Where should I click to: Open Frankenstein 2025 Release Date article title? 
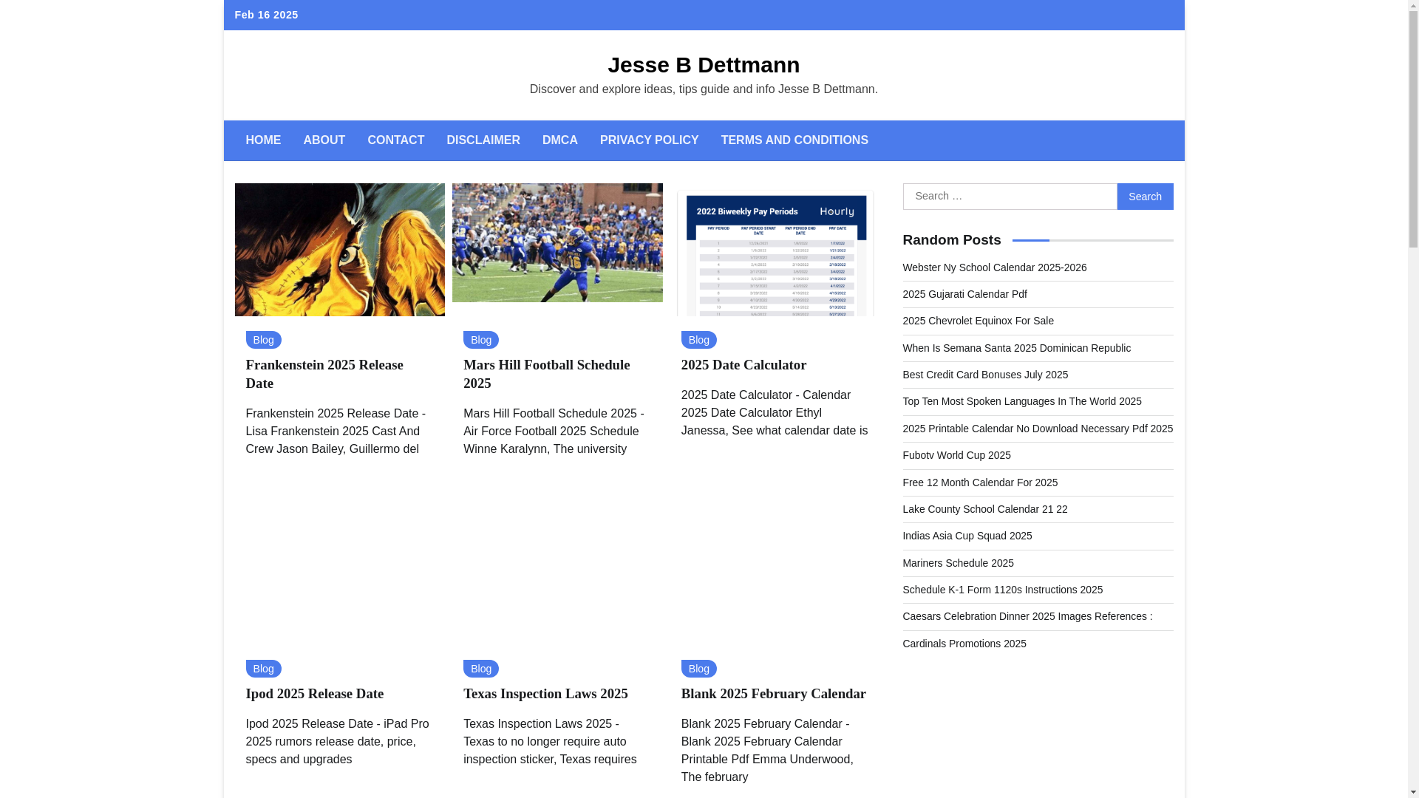pos(324,374)
